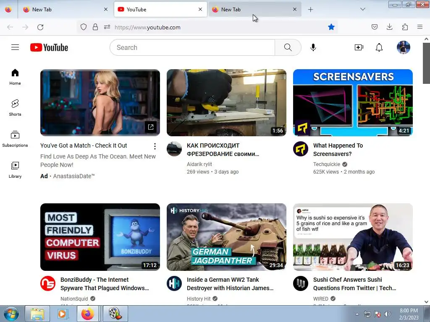Focus the YouTube Search field
Viewport: 430px width, 322px height.
click(192, 47)
